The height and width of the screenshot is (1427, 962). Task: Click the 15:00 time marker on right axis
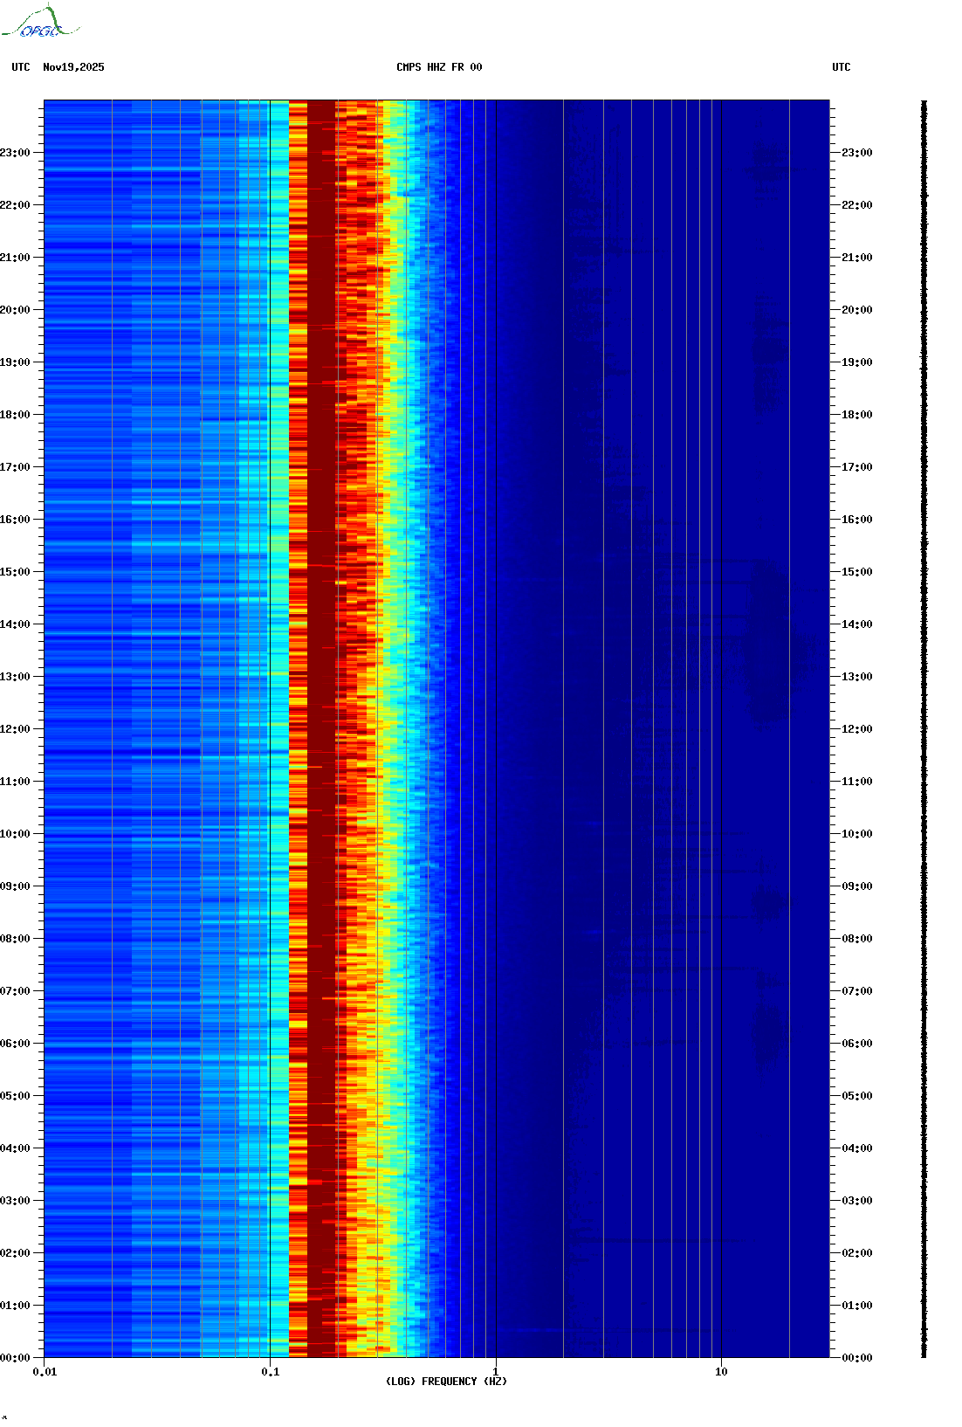point(856,572)
